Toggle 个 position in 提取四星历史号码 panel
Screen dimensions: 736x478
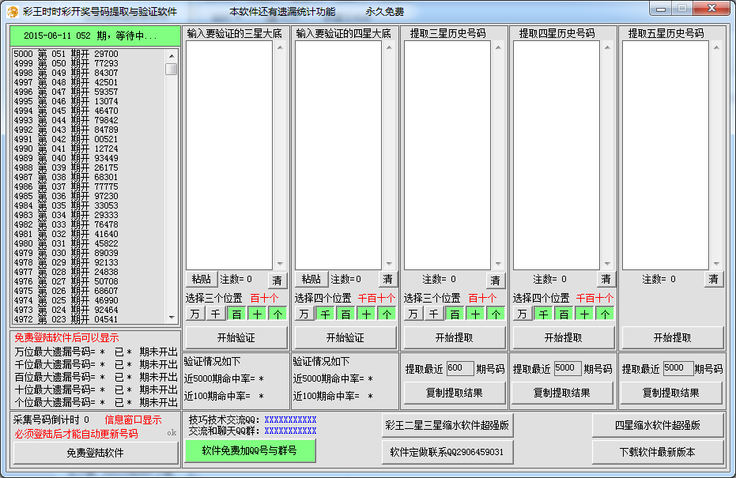pos(605,314)
